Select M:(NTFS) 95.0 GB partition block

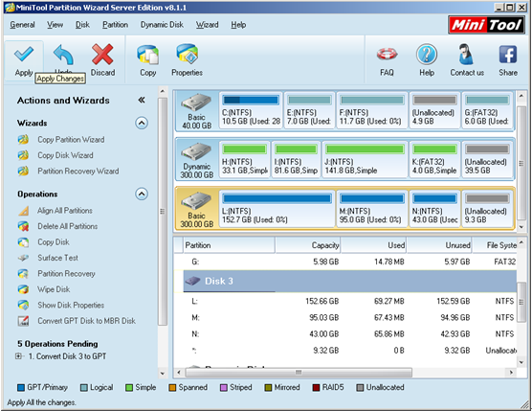(372, 209)
